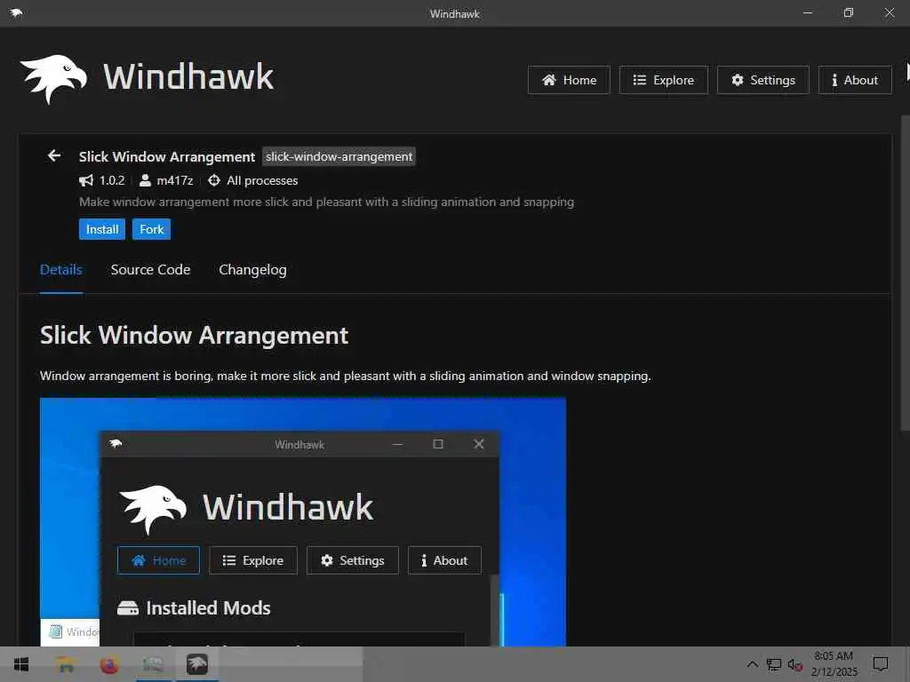
Task: Restore down the Windhawk window
Action: pos(848,12)
